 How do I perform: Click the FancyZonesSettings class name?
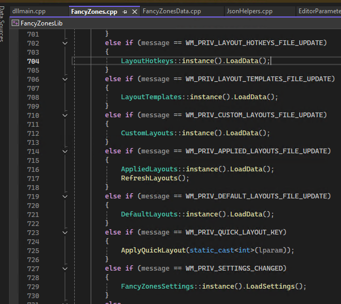click(157, 286)
